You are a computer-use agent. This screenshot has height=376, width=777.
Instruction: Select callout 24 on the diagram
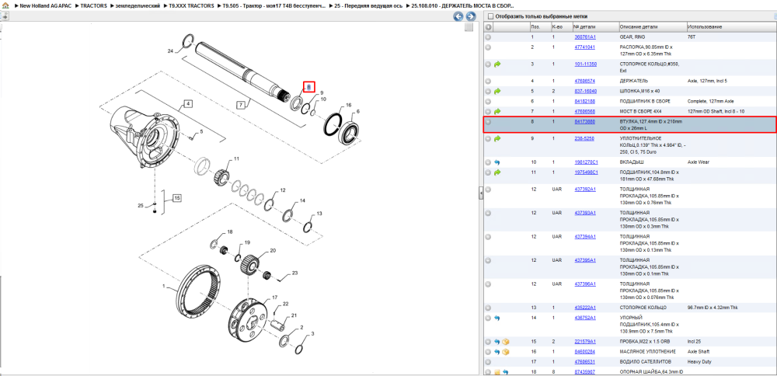pos(170,51)
